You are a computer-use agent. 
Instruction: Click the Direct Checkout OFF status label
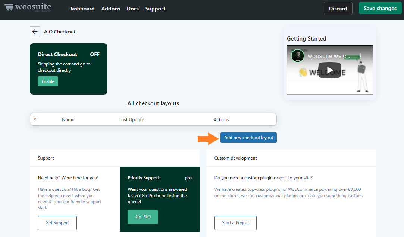pyautogui.click(x=95, y=54)
